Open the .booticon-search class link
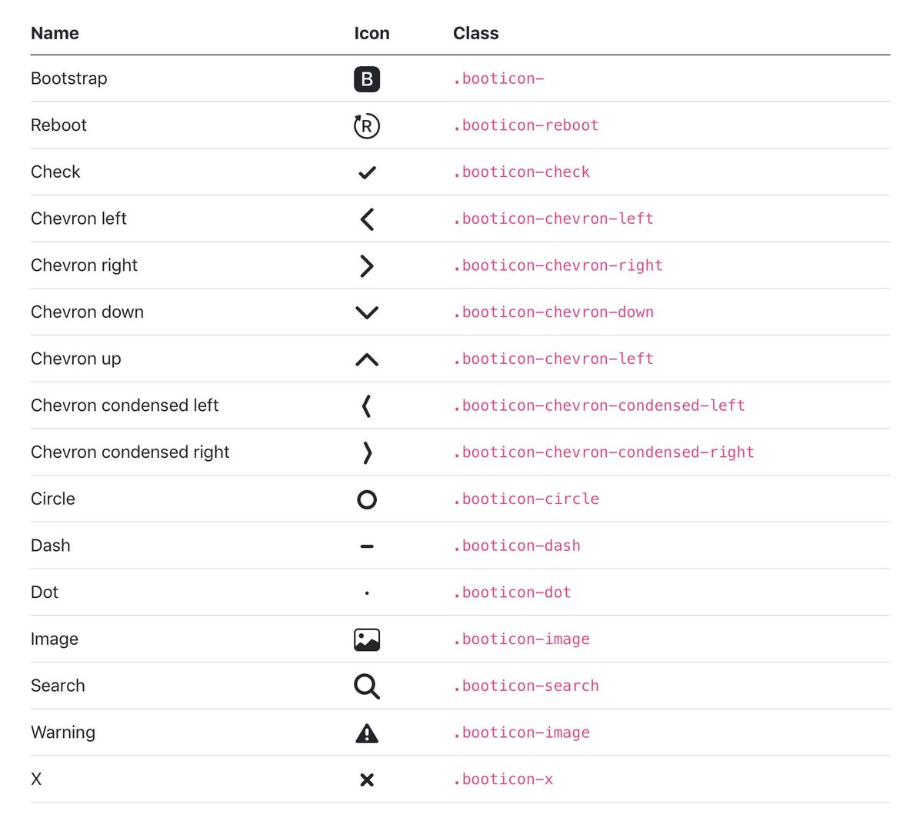The width and height of the screenshot is (923, 831). (526, 686)
